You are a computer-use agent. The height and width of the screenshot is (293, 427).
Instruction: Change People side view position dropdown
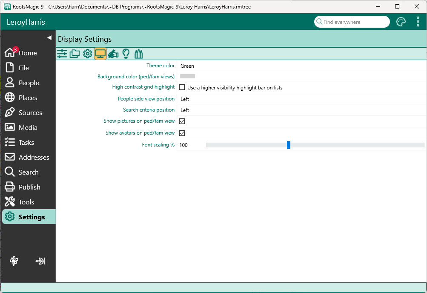click(x=301, y=99)
